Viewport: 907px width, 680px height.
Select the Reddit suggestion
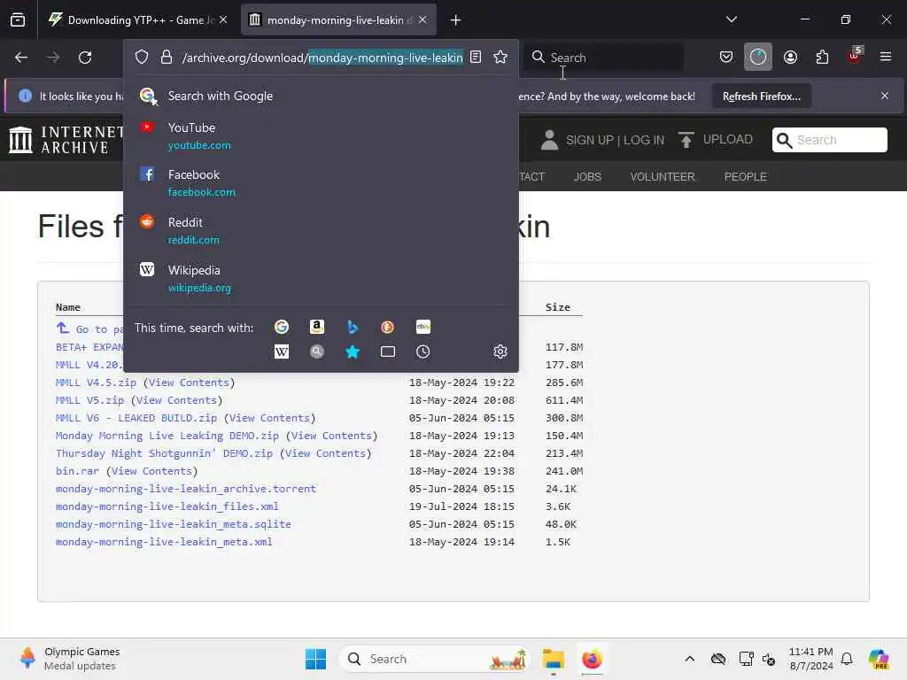tap(321, 231)
